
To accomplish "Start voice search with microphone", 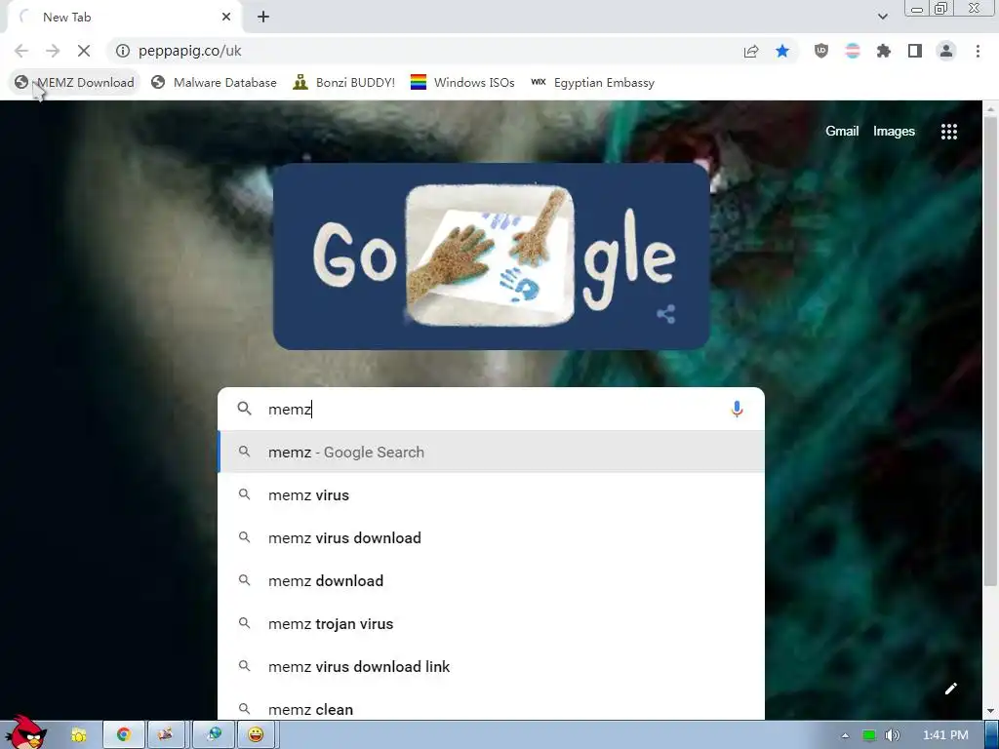I will click(x=737, y=409).
